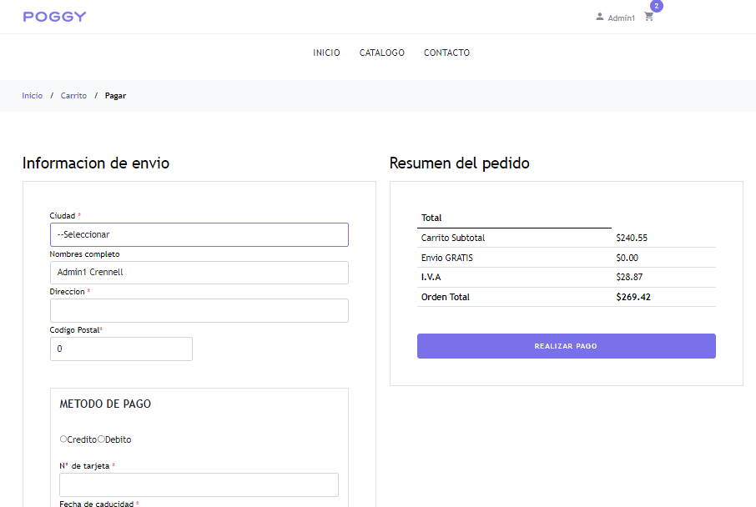Open the CATALOGO menu item

tap(382, 53)
